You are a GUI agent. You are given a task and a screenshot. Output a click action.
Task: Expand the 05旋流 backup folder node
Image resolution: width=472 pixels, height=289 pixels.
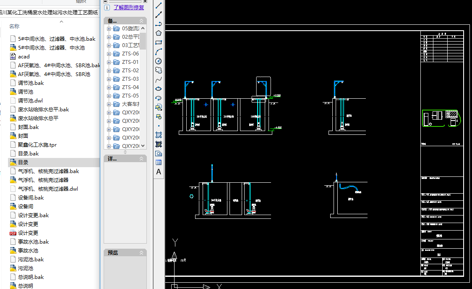(109, 29)
